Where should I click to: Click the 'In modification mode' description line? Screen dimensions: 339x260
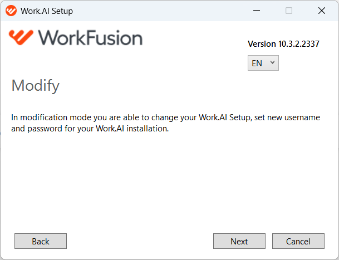[x=166, y=117]
